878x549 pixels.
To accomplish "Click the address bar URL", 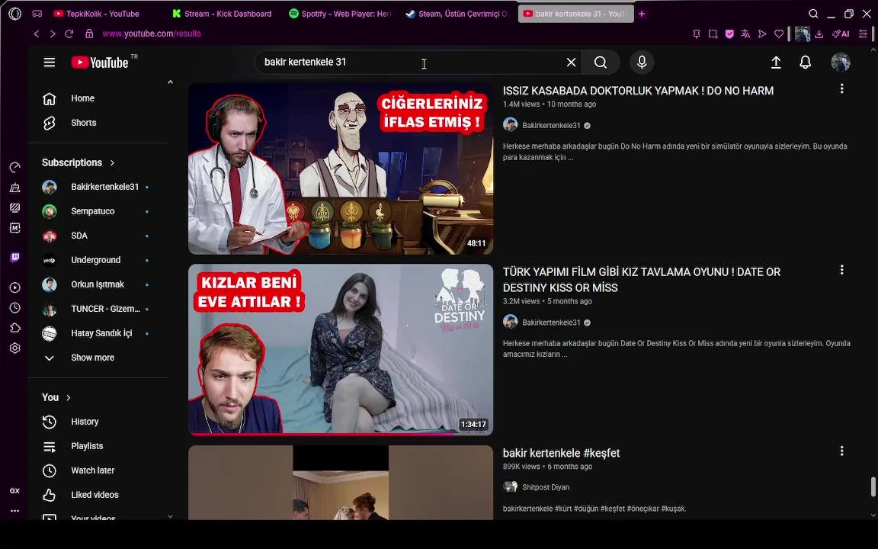I will pos(152,34).
